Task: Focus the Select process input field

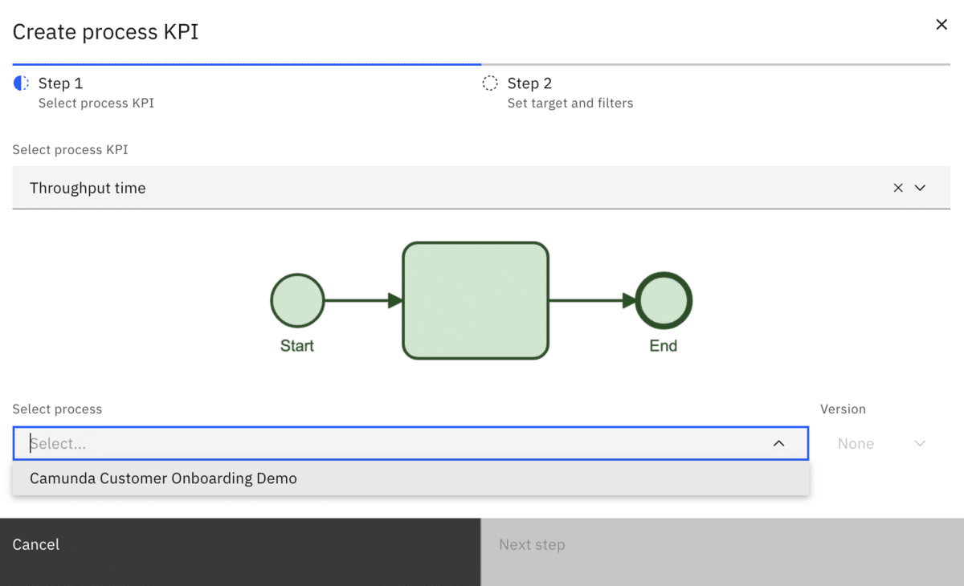Action: tap(411, 443)
